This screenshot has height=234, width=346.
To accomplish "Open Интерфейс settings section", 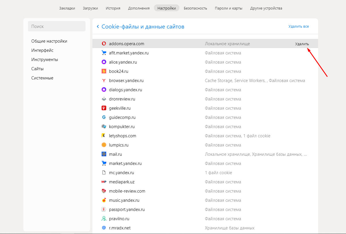I will click(42, 50).
